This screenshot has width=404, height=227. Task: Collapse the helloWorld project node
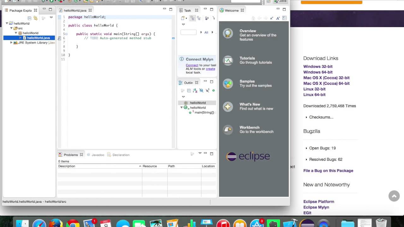[7, 23]
